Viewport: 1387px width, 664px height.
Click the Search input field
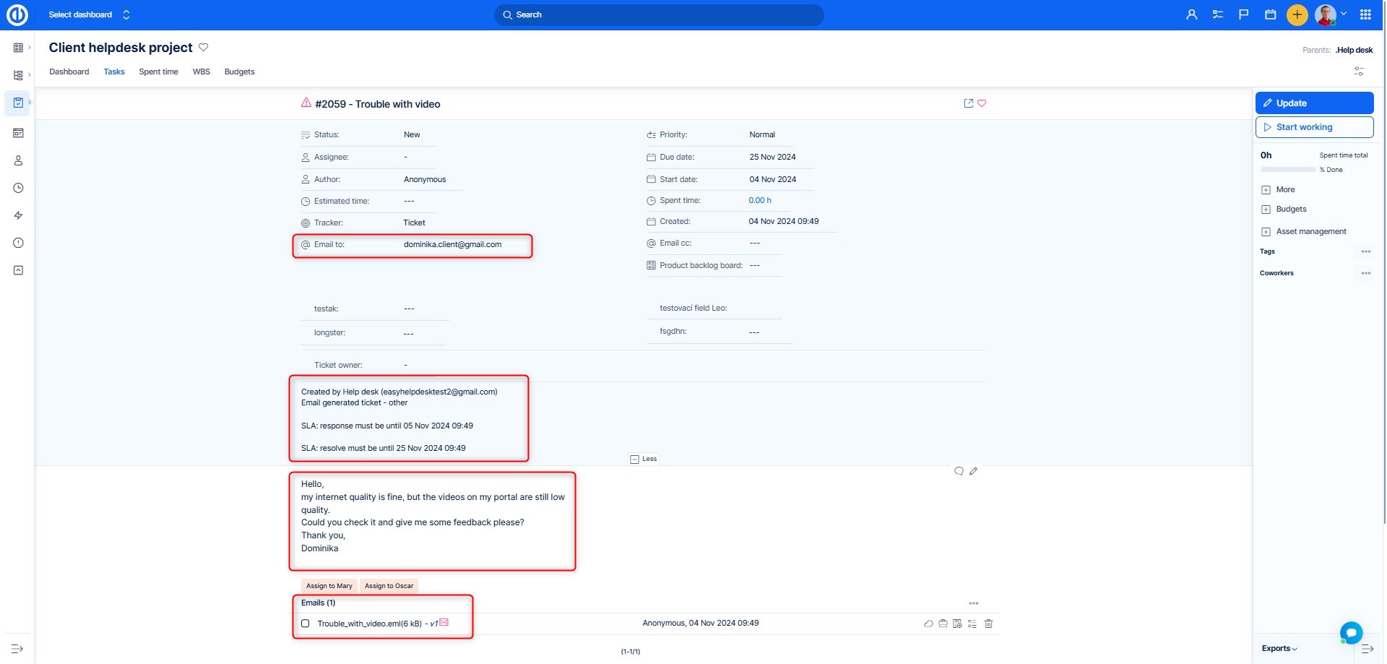tap(659, 14)
